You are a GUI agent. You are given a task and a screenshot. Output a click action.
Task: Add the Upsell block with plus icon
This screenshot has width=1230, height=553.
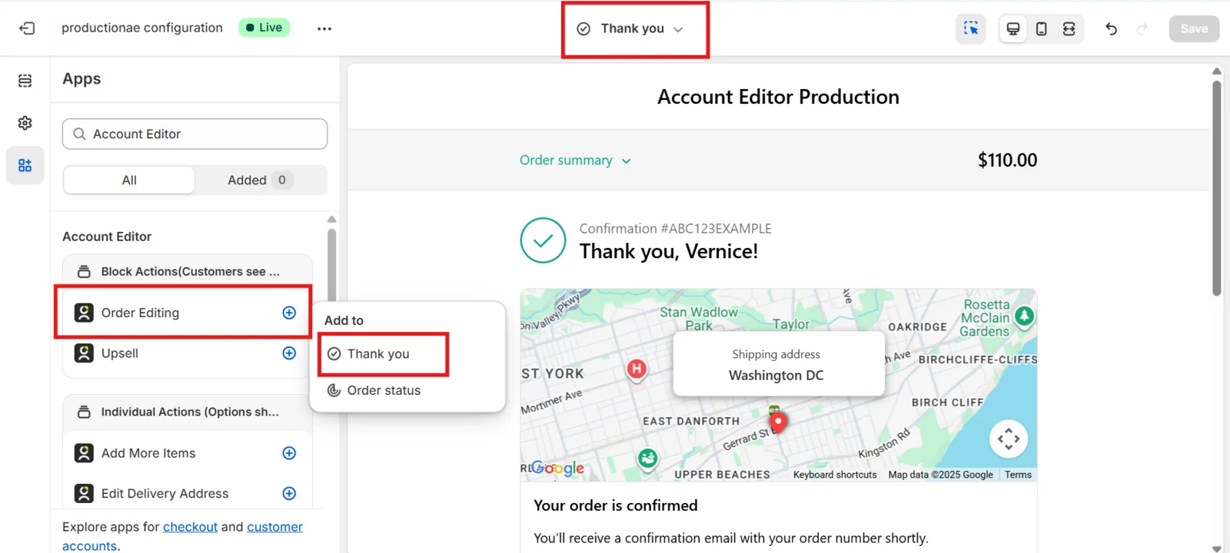tap(289, 353)
